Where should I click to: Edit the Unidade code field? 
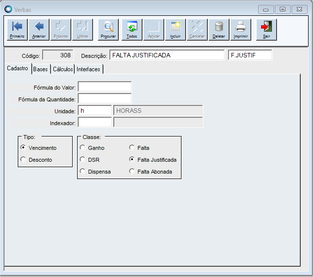click(x=94, y=110)
